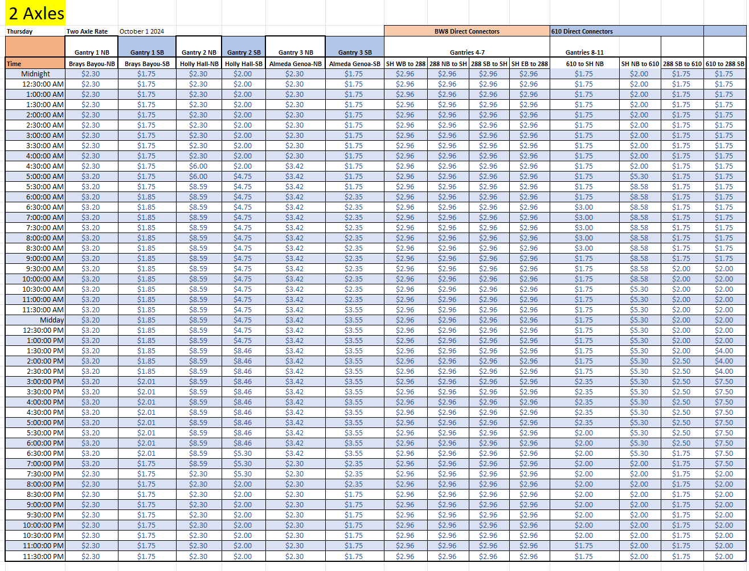749x571 pixels.
Task: Click $8.46 Holly Hall-SB at 1:30:00 PM
Action: coord(243,351)
